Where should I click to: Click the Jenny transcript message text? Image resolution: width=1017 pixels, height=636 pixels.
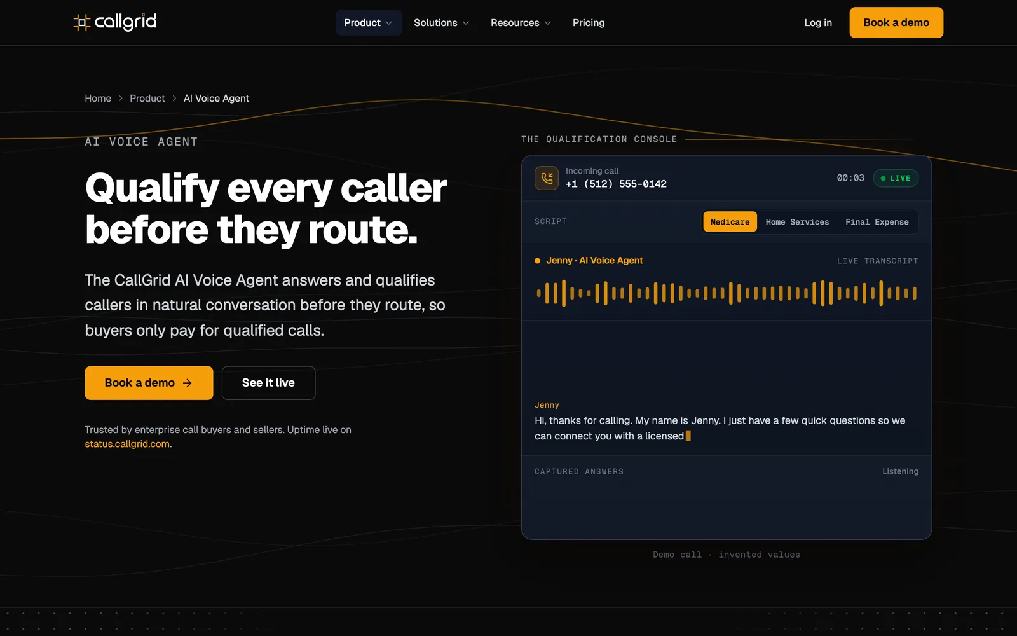(720, 428)
